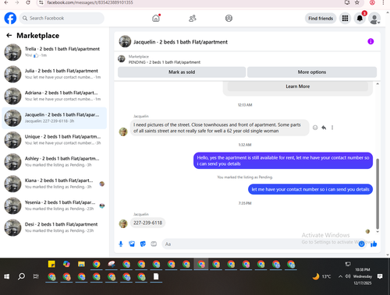This screenshot has height=295, width=390.
Task: Open the Groups icon in top navigation
Action: tap(229, 18)
